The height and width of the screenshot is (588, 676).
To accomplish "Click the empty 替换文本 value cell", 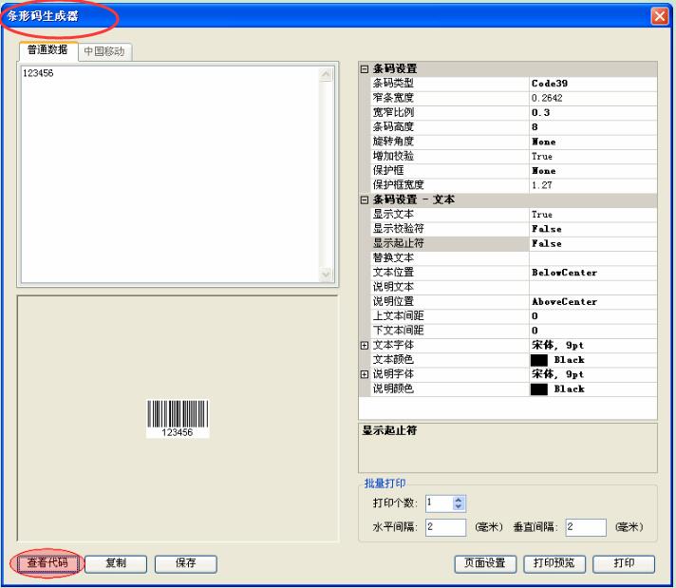I will pos(592,258).
